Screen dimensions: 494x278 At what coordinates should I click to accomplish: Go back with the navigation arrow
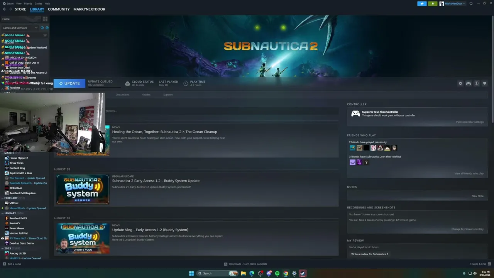tap(5, 9)
